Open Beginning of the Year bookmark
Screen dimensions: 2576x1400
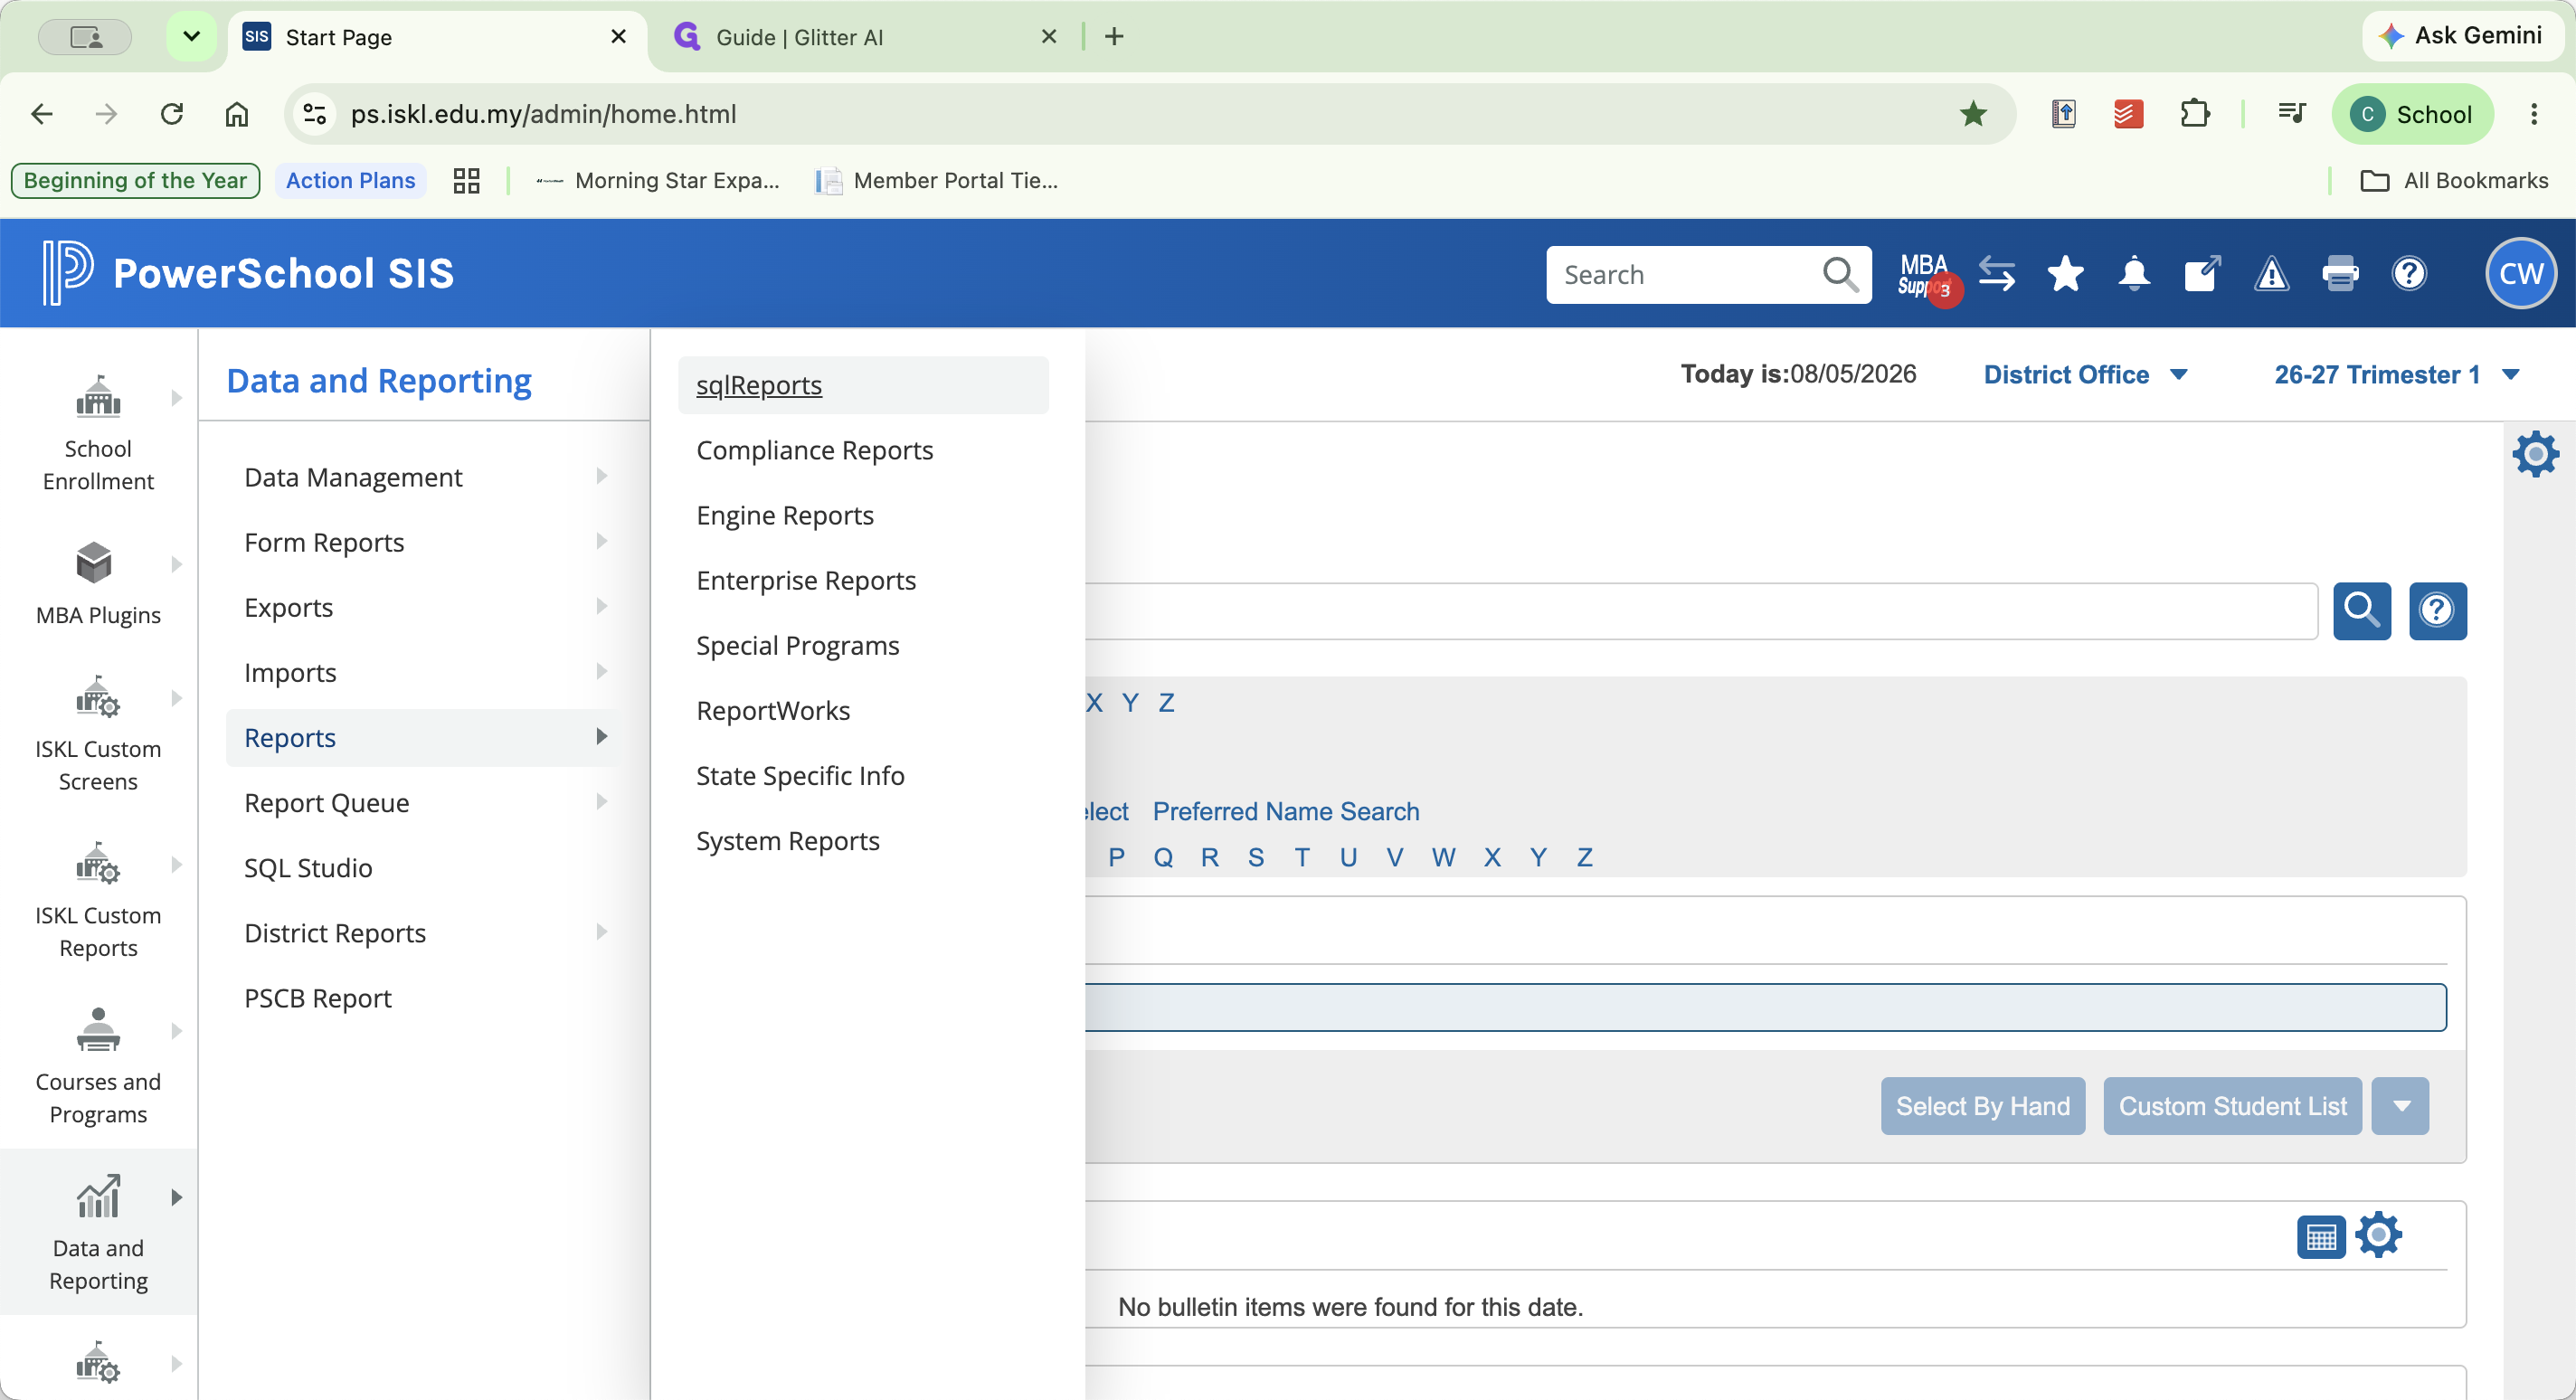(135, 180)
